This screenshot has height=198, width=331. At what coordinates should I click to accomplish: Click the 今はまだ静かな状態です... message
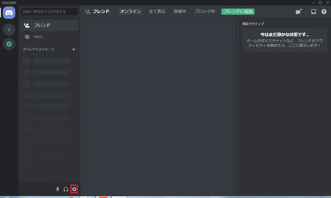click(285, 35)
